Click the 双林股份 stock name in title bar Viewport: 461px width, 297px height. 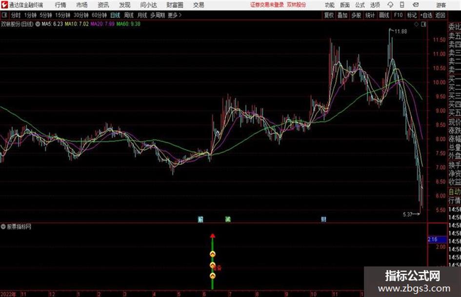pos(297,5)
